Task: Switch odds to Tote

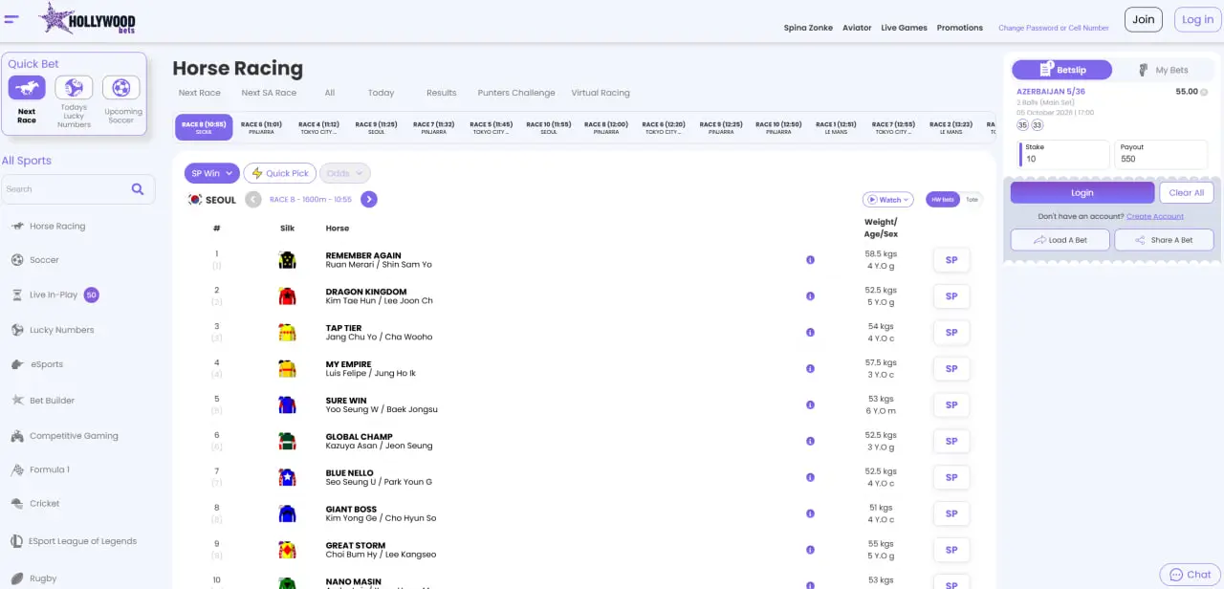Action: coord(973,200)
